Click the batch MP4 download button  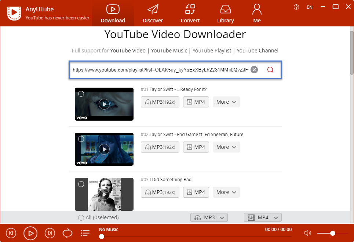pyautogui.click(x=258, y=218)
